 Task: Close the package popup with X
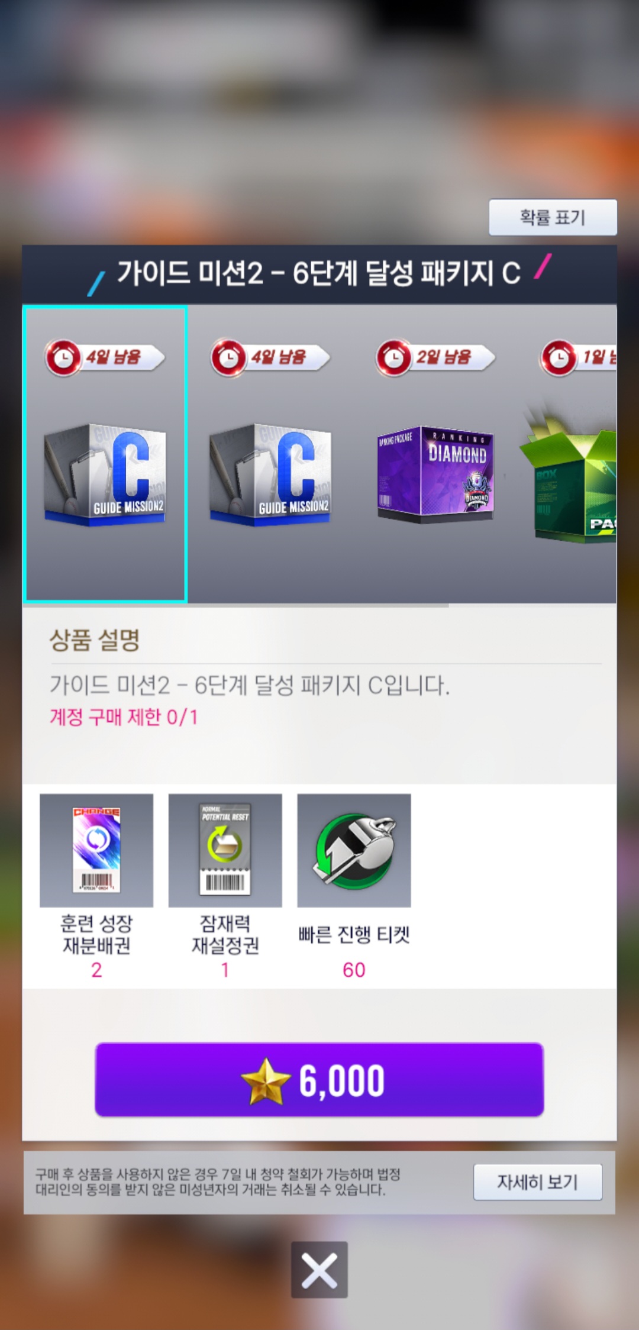[x=319, y=1270]
